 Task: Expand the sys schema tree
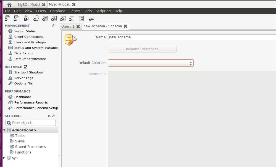(4, 158)
